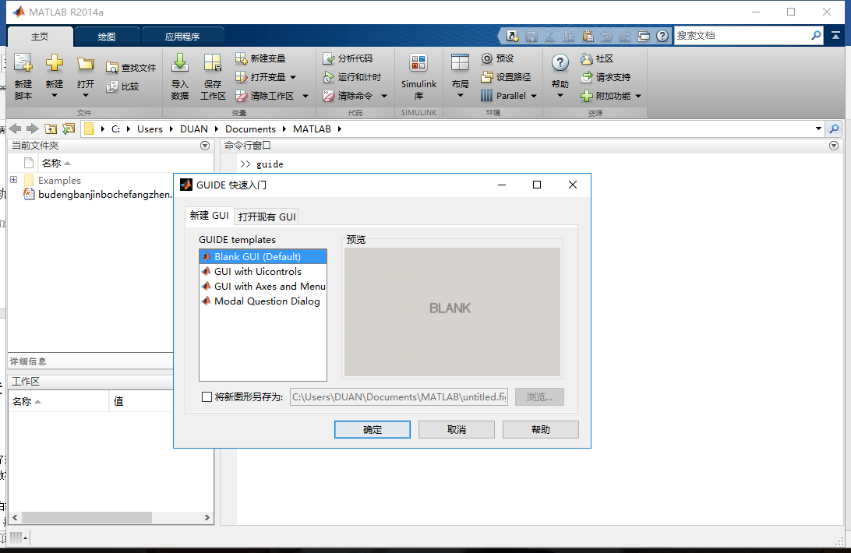This screenshot has height=553, width=851.
Task: Click Request Support (请求支持)
Action: [606, 77]
